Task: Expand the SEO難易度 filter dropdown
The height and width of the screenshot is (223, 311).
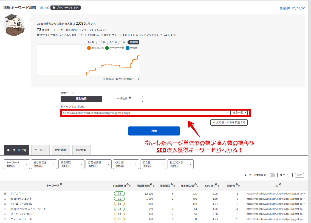Action: pyautogui.click(x=44, y=164)
